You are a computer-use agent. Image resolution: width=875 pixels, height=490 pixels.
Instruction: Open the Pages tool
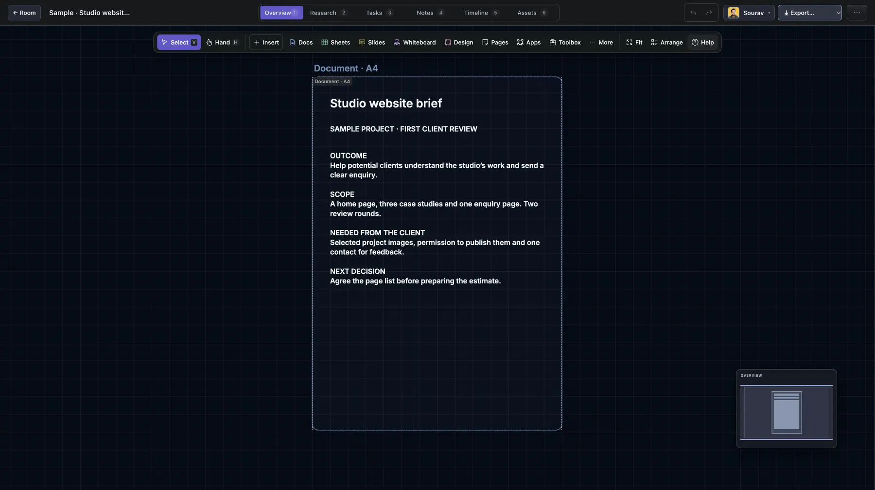(495, 42)
